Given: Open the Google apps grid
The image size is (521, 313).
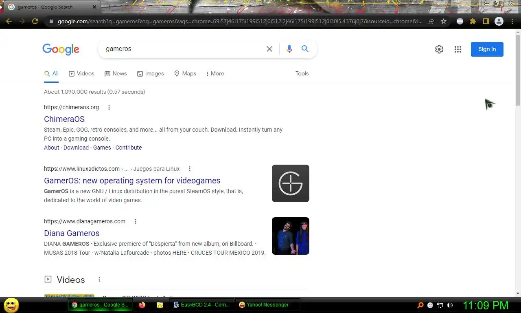Looking at the screenshot, I should pos(458,49).
